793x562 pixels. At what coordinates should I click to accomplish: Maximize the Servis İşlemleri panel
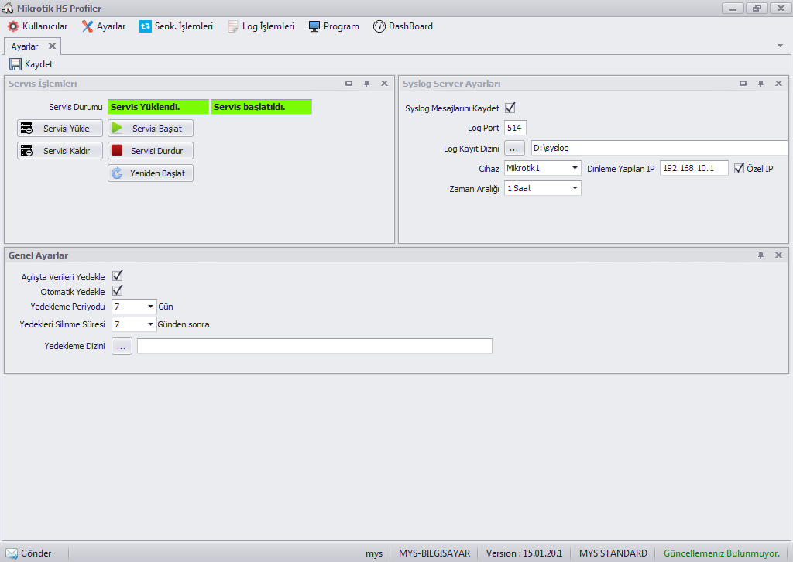click(x=349, y=84)
